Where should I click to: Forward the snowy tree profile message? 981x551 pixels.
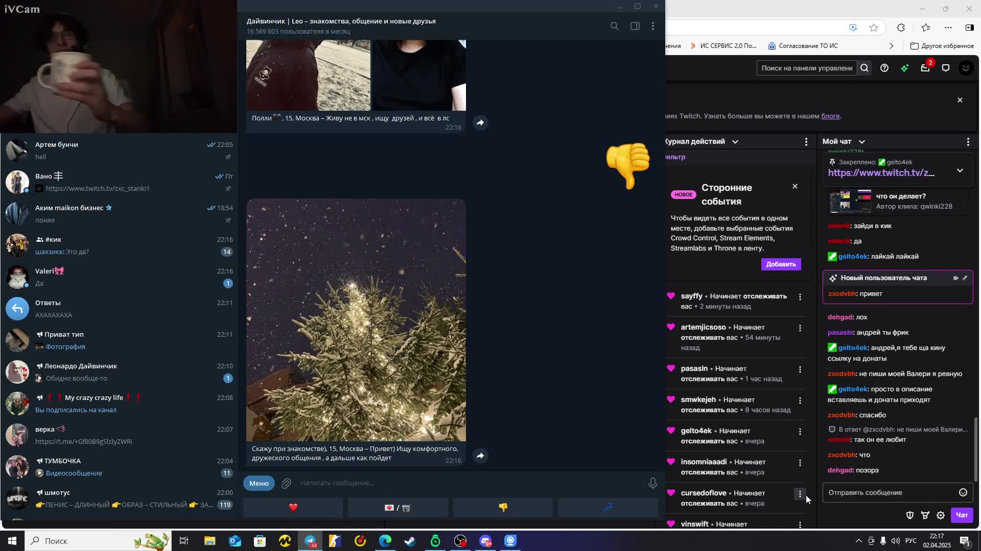pos(480,456)
